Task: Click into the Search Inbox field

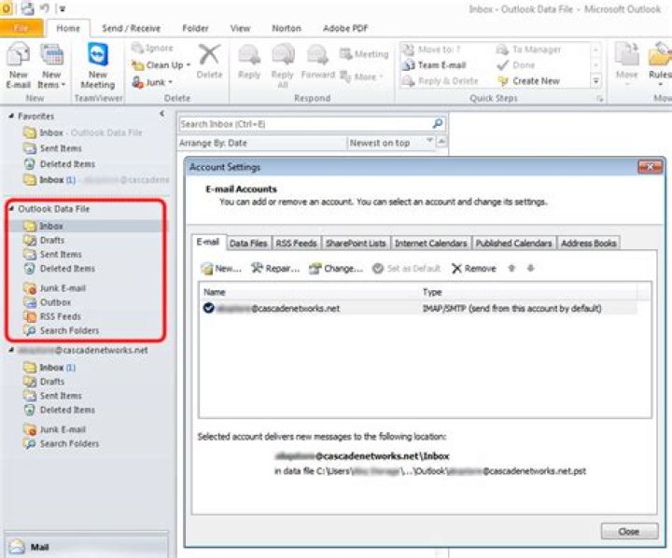Action: [x=304, y=124]
